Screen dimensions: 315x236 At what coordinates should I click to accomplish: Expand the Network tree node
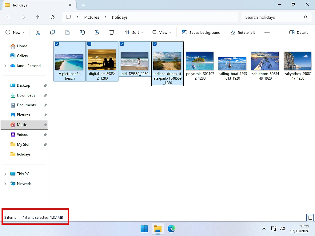[x=5, y=184]
